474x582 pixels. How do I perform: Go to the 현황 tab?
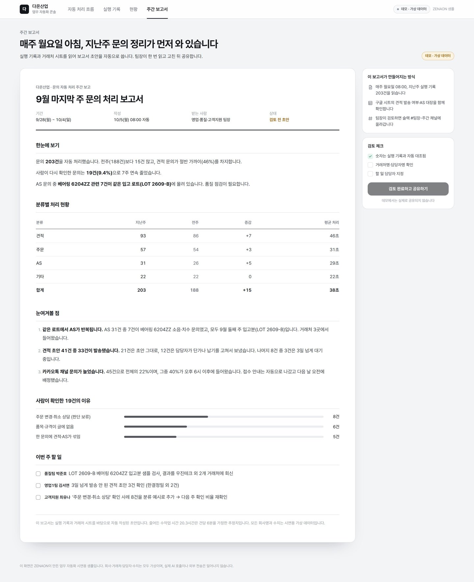[134, 9]
